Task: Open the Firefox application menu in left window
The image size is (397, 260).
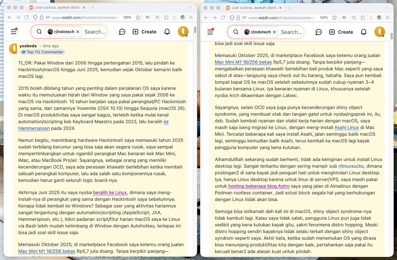Action: (x=191, y=17)
